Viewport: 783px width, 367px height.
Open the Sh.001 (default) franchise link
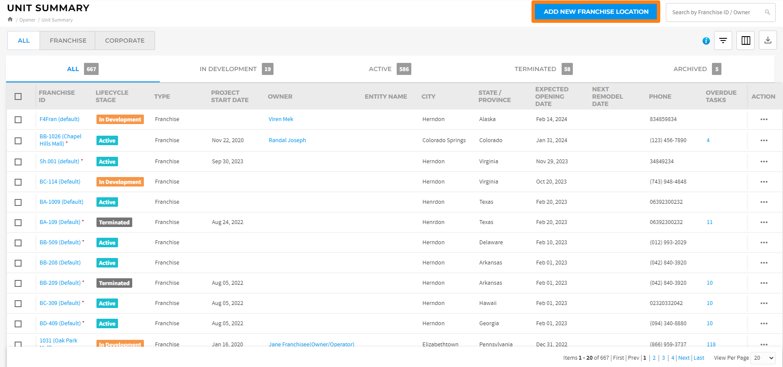pyautogui.click(x=59, y=162)
